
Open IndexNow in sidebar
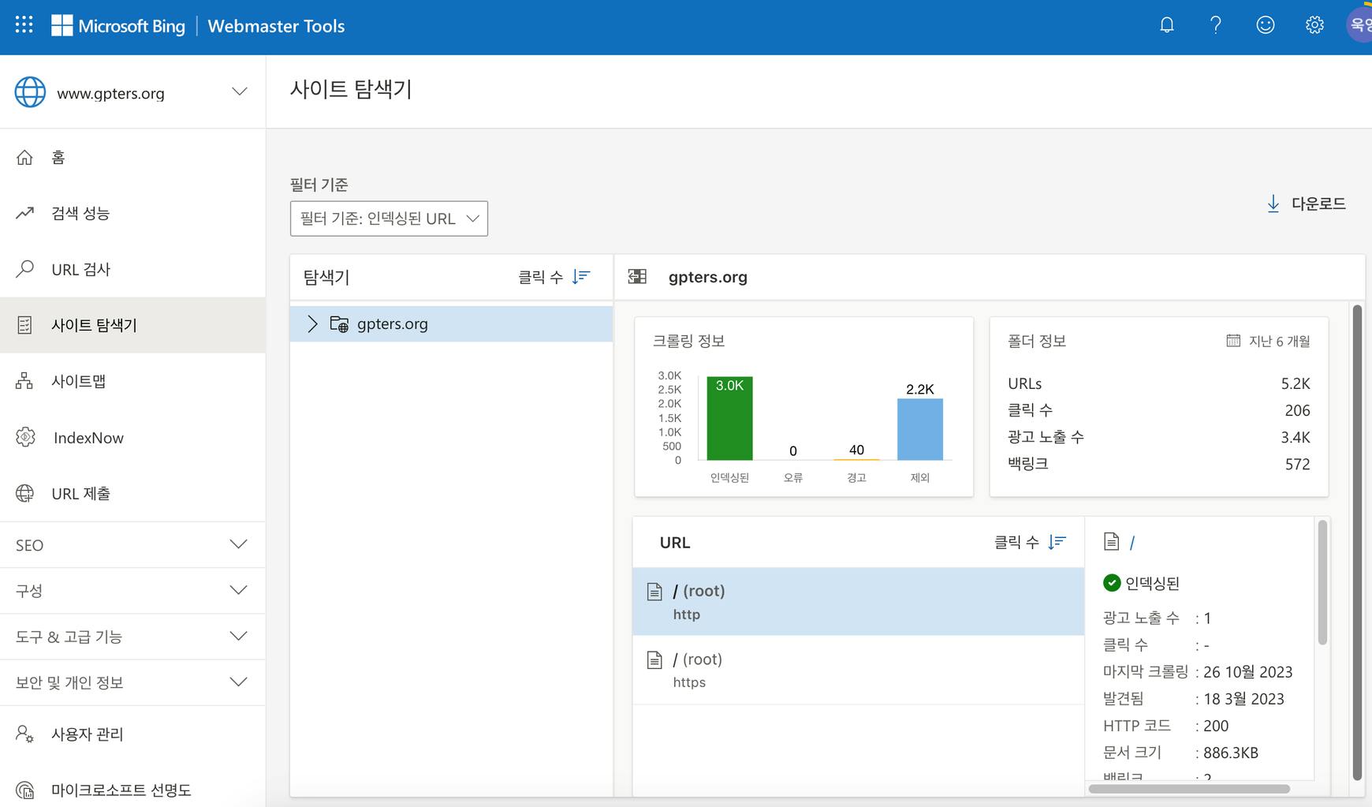[132, 438]
